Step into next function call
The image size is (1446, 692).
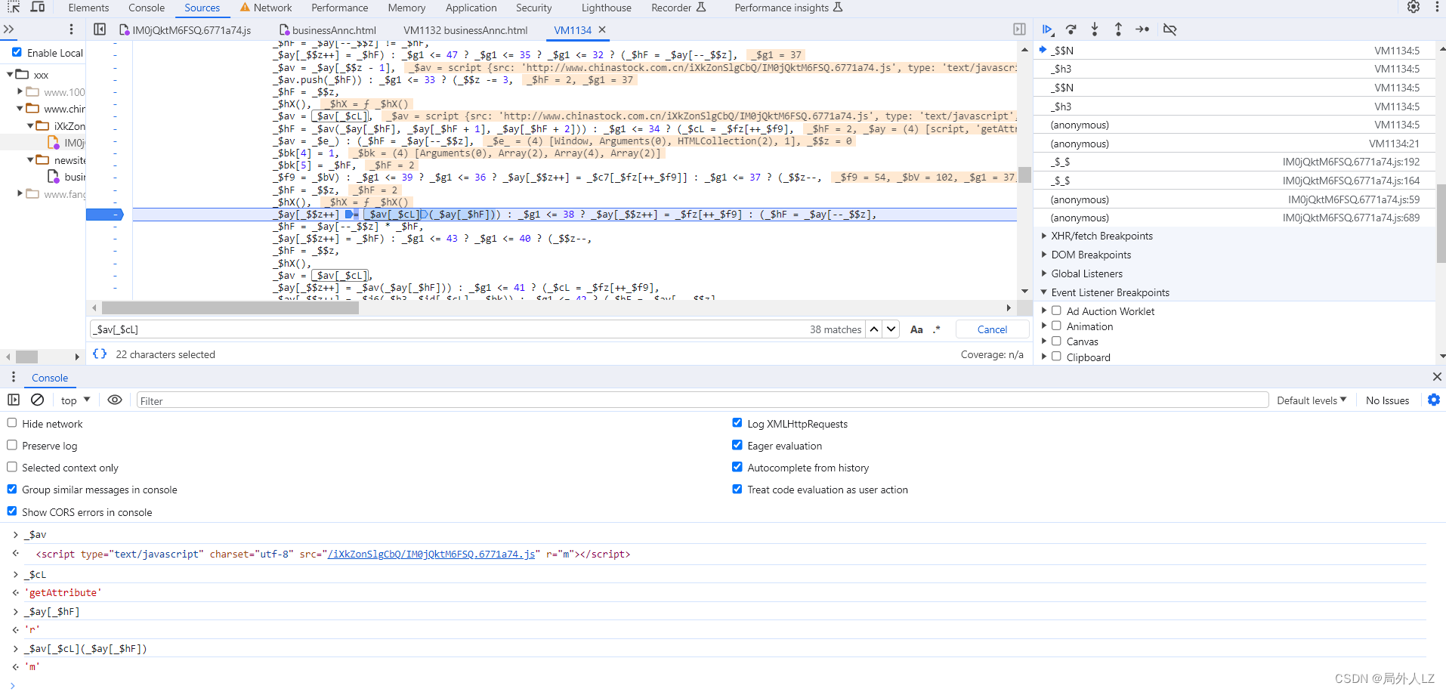1095,29
